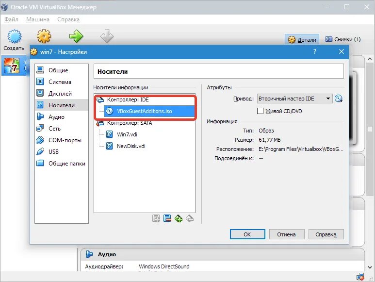Image resolution: width=375 pixels, height=282 pixels.
Task: Click the scrollbar down arrow in the main window
Action: click(370, 267)
